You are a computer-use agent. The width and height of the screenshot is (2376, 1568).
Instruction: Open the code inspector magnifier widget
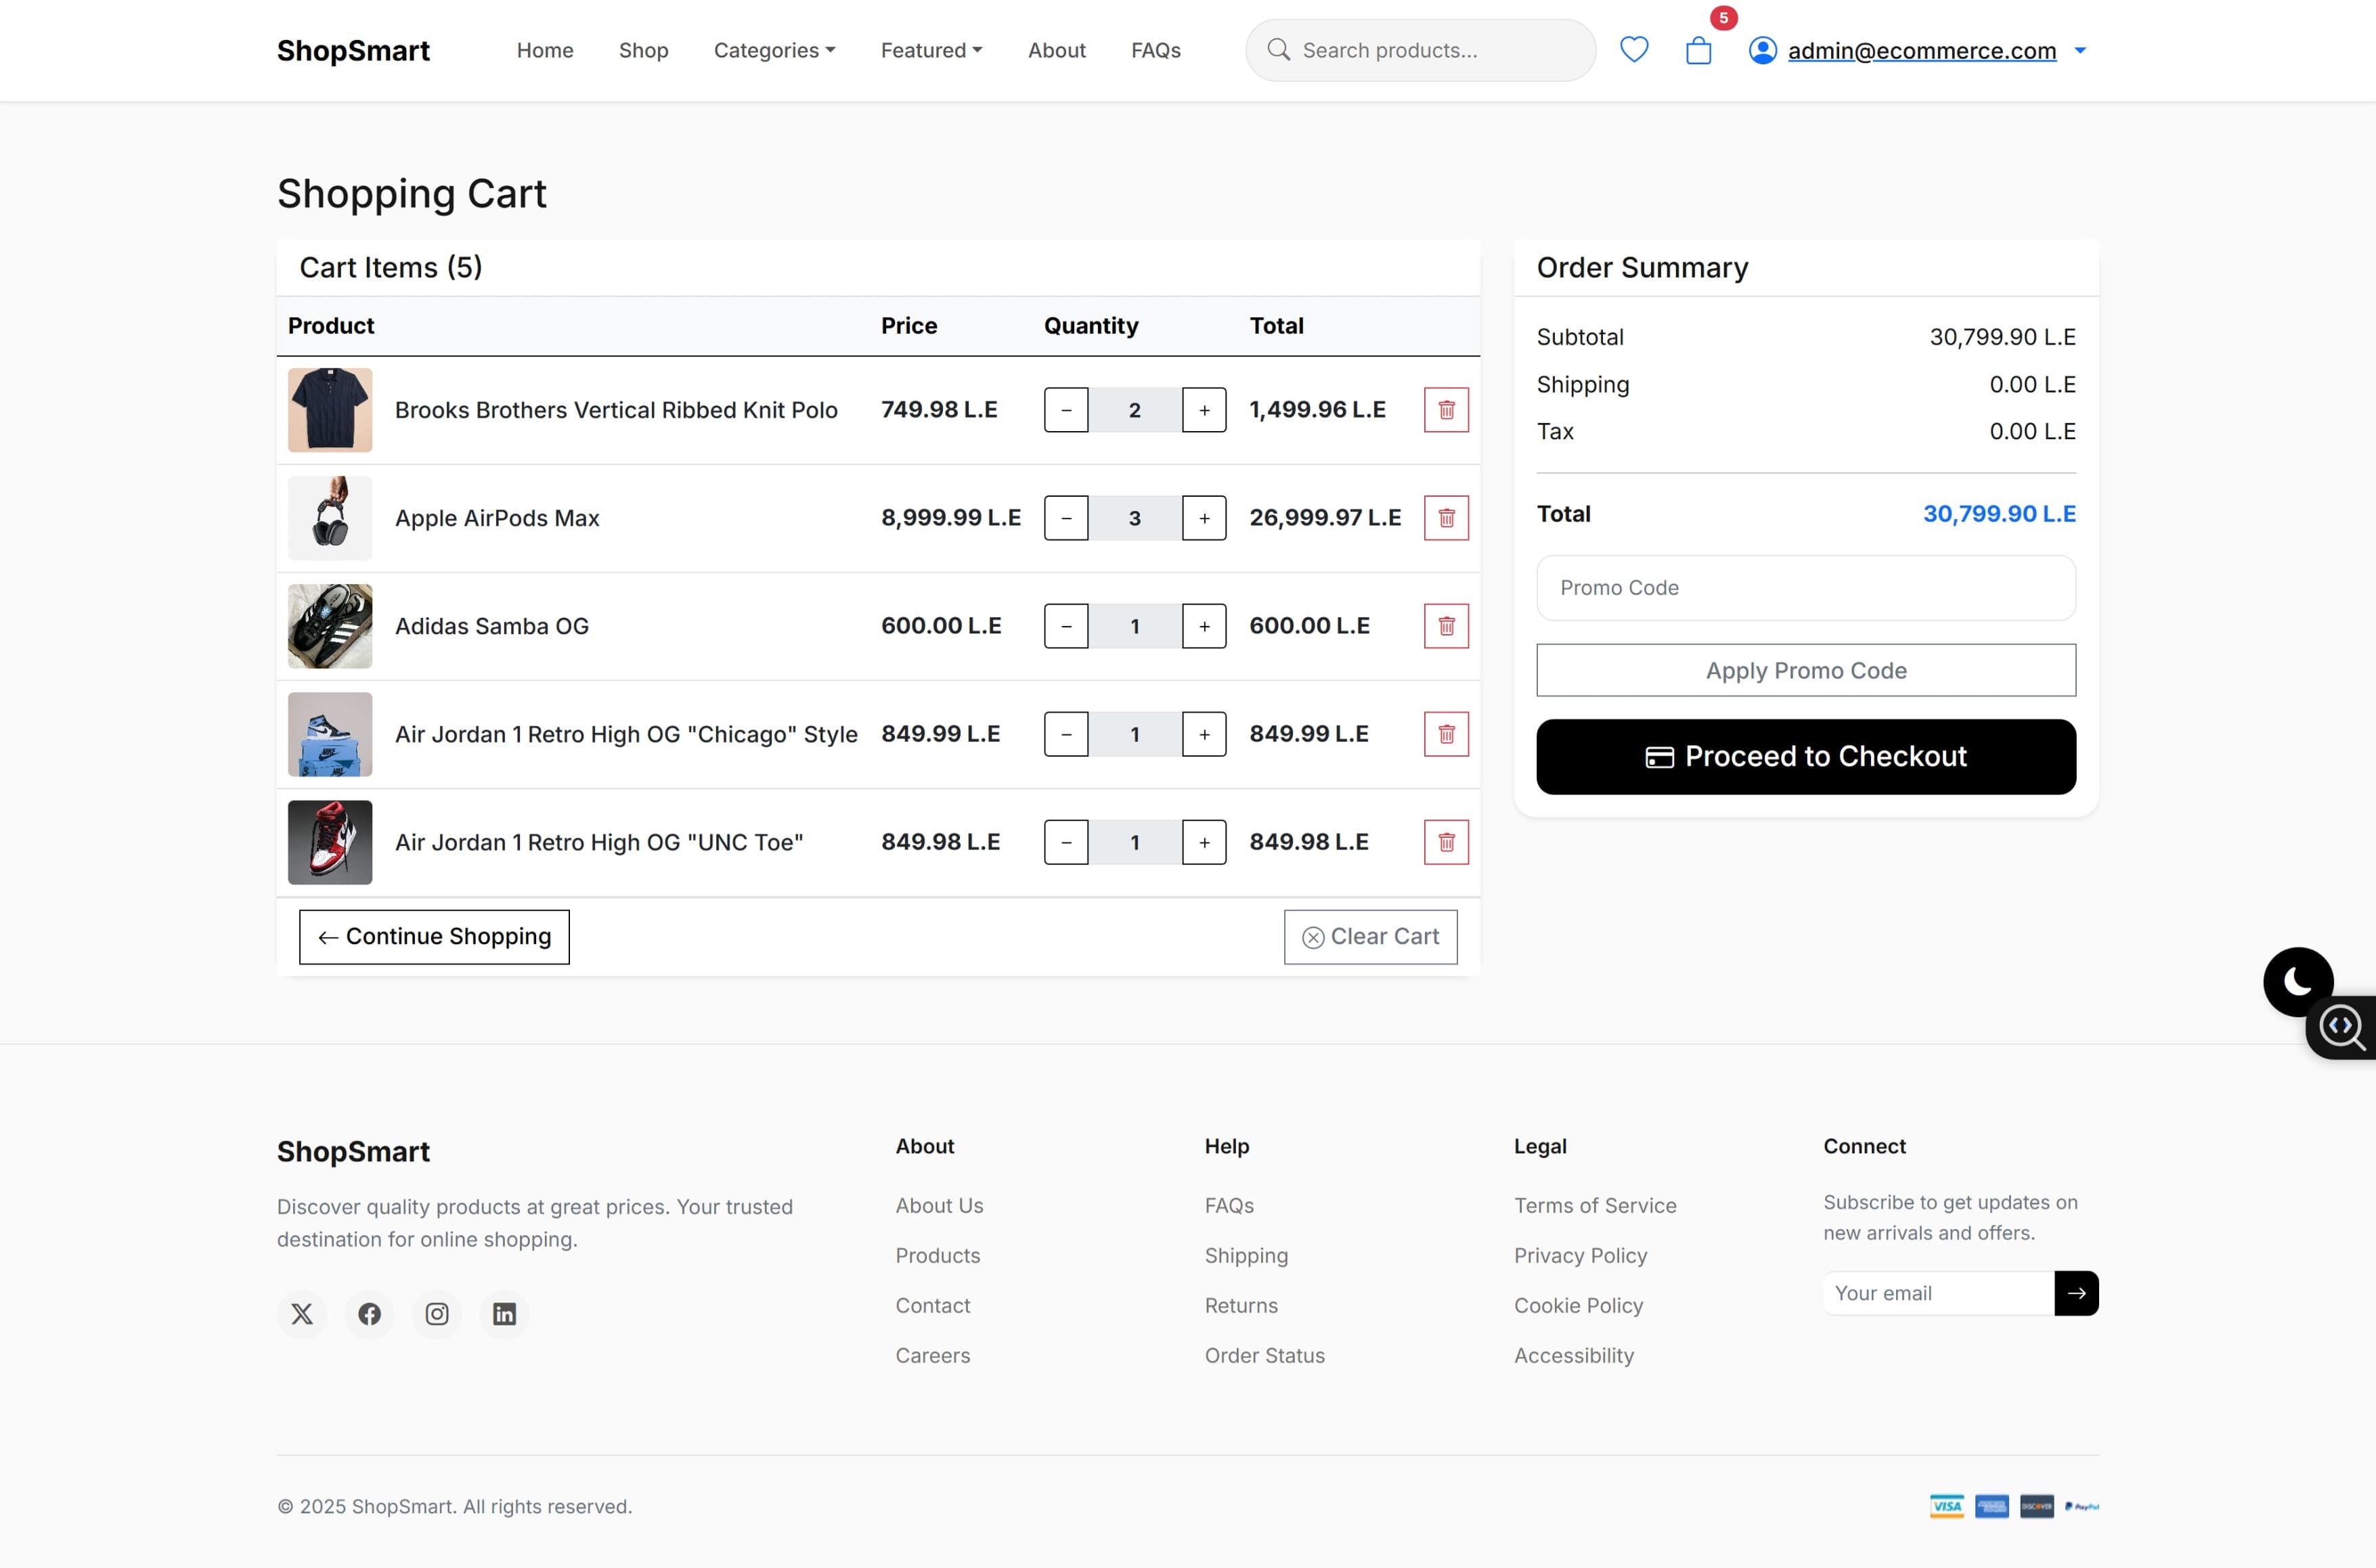coord(2342,1027)
